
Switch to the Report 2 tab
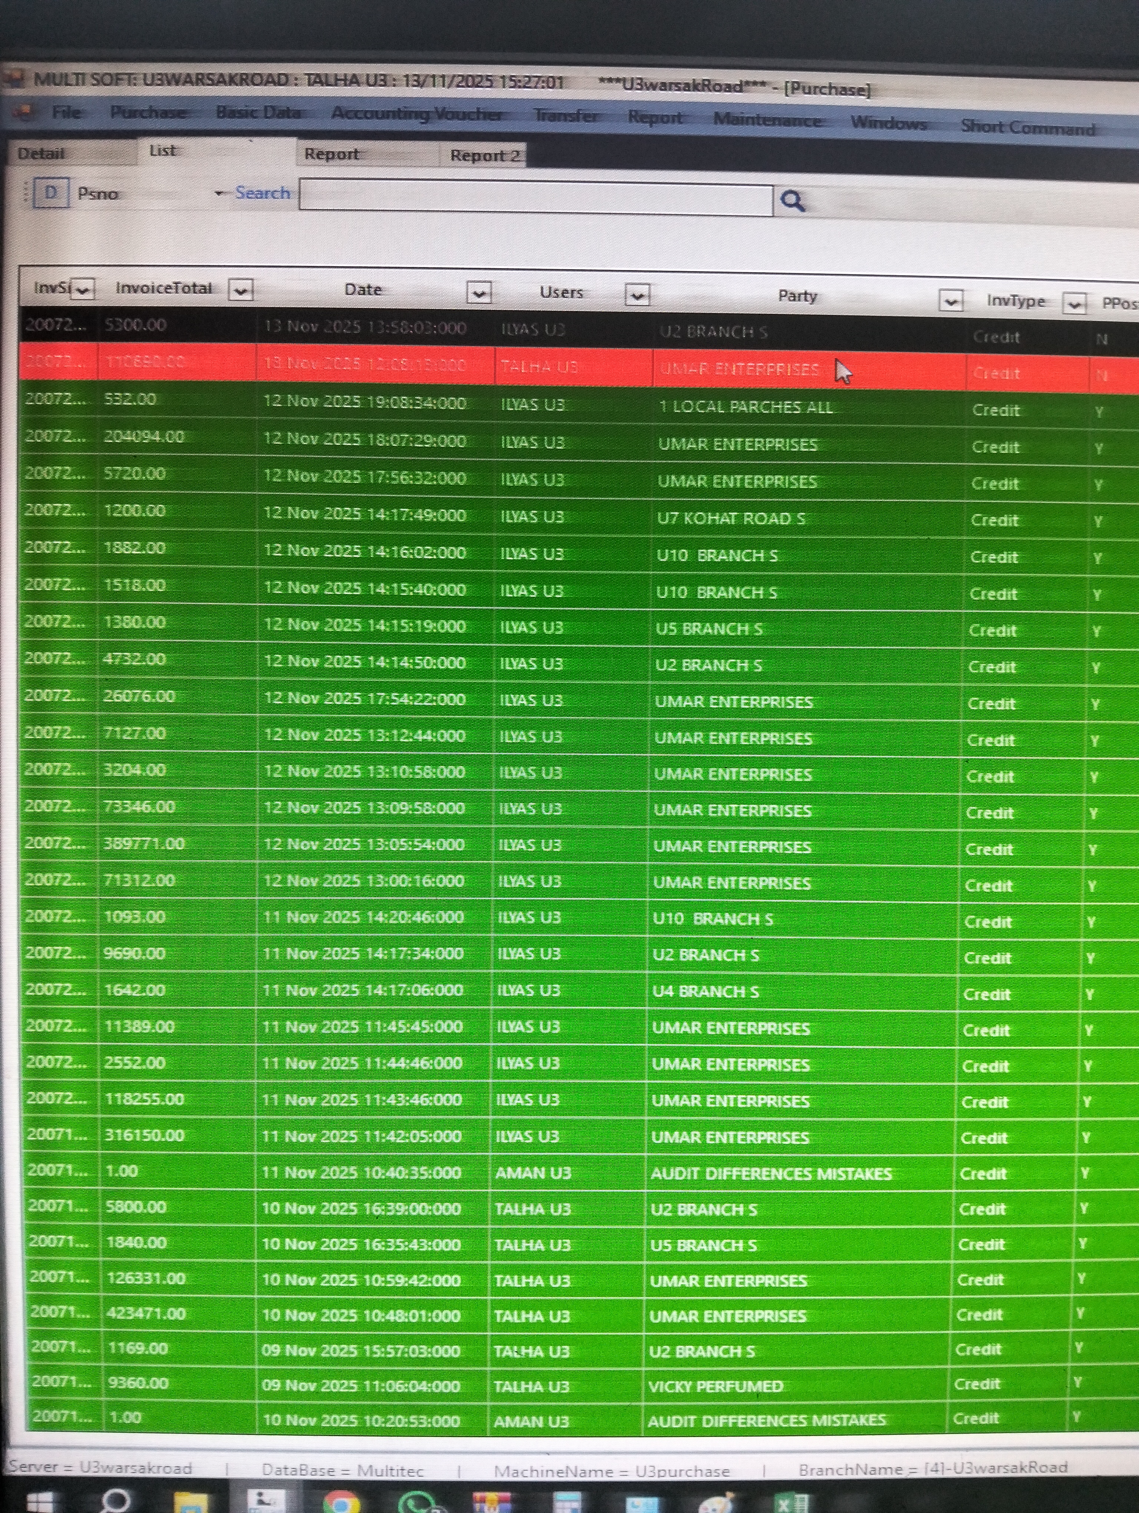coord(484,156)
